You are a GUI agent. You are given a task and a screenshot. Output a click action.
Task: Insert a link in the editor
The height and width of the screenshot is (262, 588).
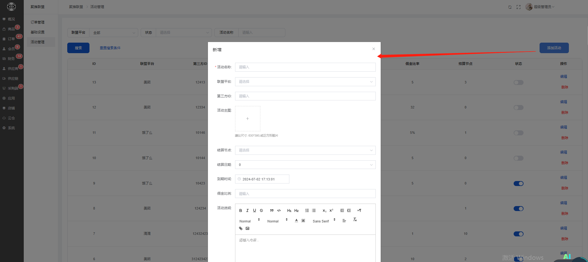click(241, 229)
